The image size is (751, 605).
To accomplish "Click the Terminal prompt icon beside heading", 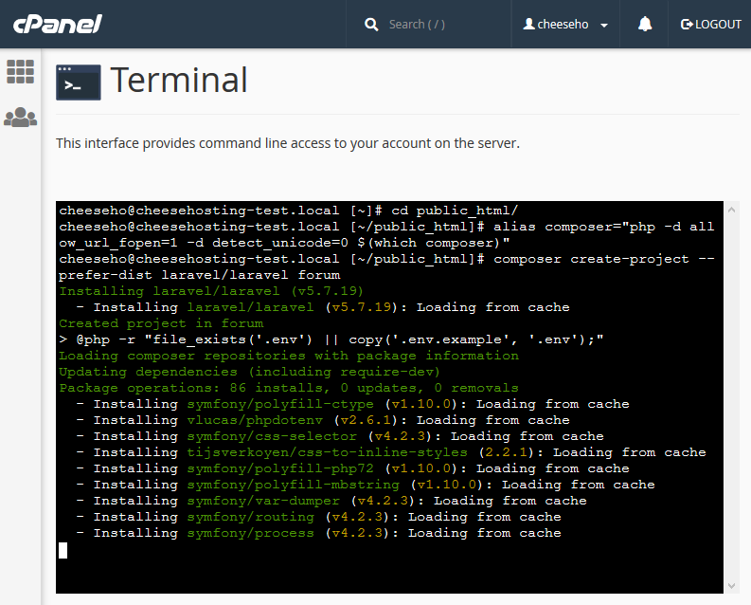I will pyautogui.click(x=78, y=82).
